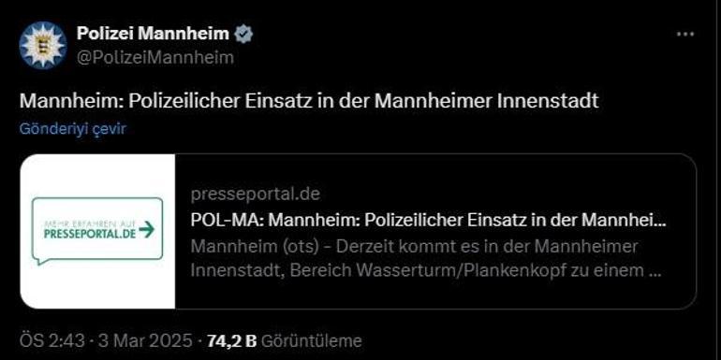Open the three-dot more options menu
This screenshot has width=721, height=360.
(685, 34)
